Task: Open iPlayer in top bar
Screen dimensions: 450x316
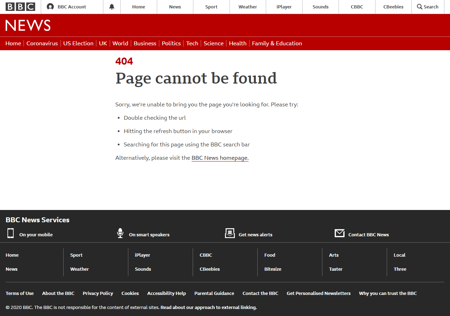Action: point(284,7)
